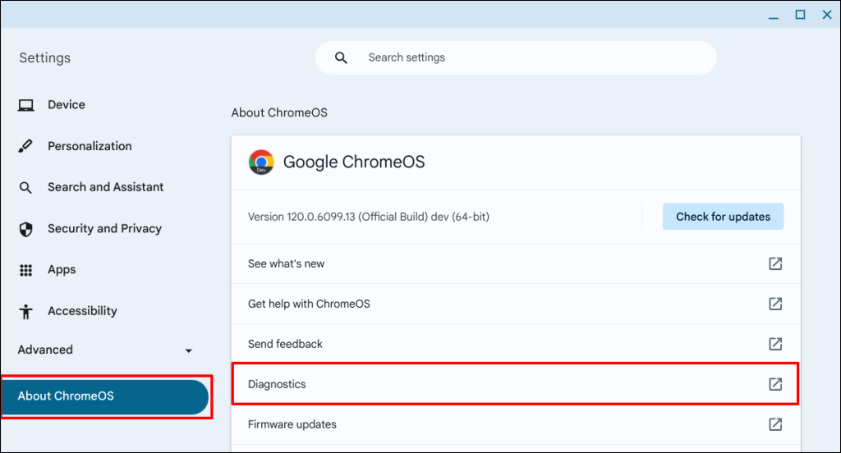841x453 pixels.
Task: Click the Apps grid icon
Action: (26, 270)
